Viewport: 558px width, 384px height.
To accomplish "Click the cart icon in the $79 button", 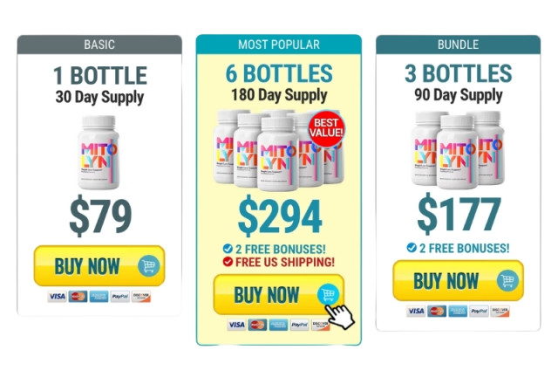I will point(149,266).
